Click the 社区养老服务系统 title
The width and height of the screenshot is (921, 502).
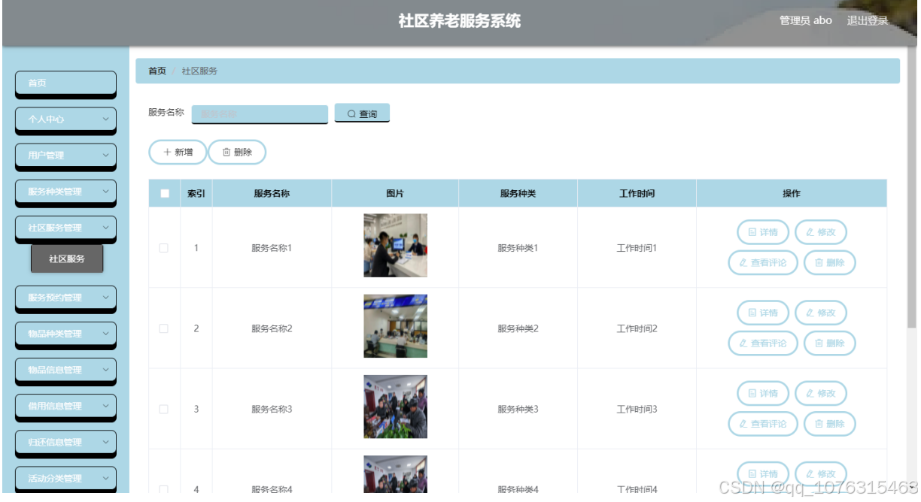pos(459,21)
